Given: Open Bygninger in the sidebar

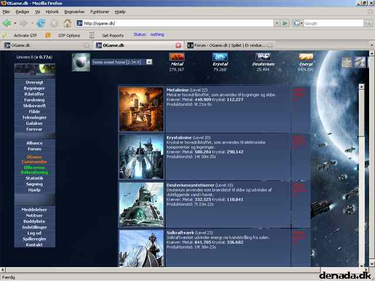Looking at the screenshot, I should [x=34, y=88].
